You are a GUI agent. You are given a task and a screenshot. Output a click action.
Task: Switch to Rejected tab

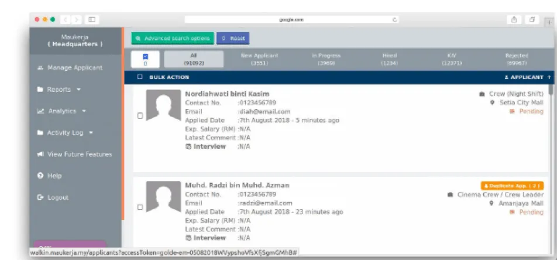[x=517, y=59]
